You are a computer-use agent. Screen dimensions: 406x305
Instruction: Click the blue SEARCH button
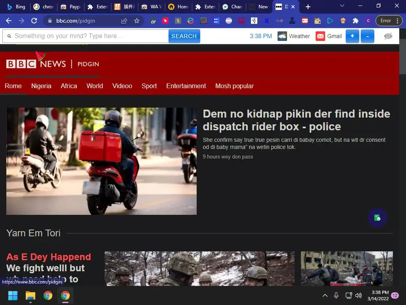(184, 36)
